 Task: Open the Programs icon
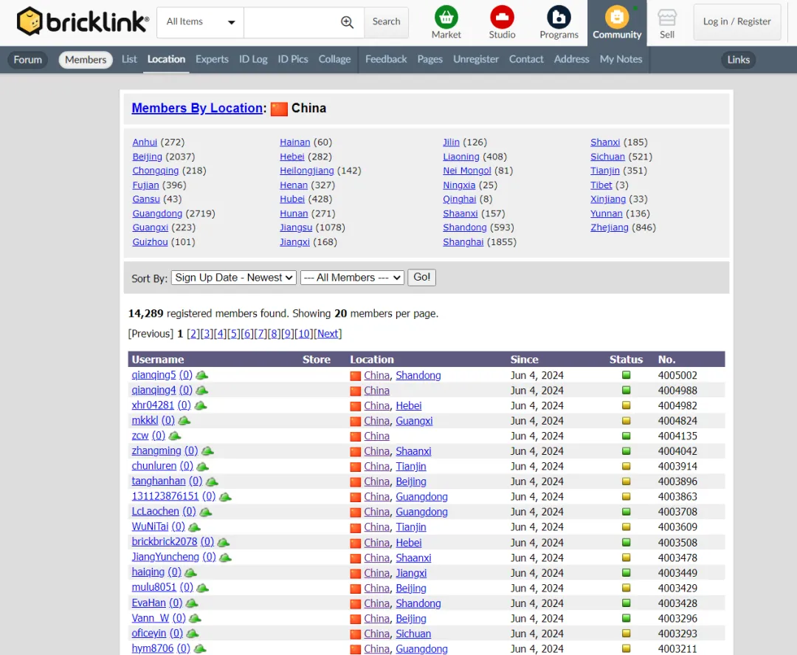pyautogui.click(x=559, y=17)
